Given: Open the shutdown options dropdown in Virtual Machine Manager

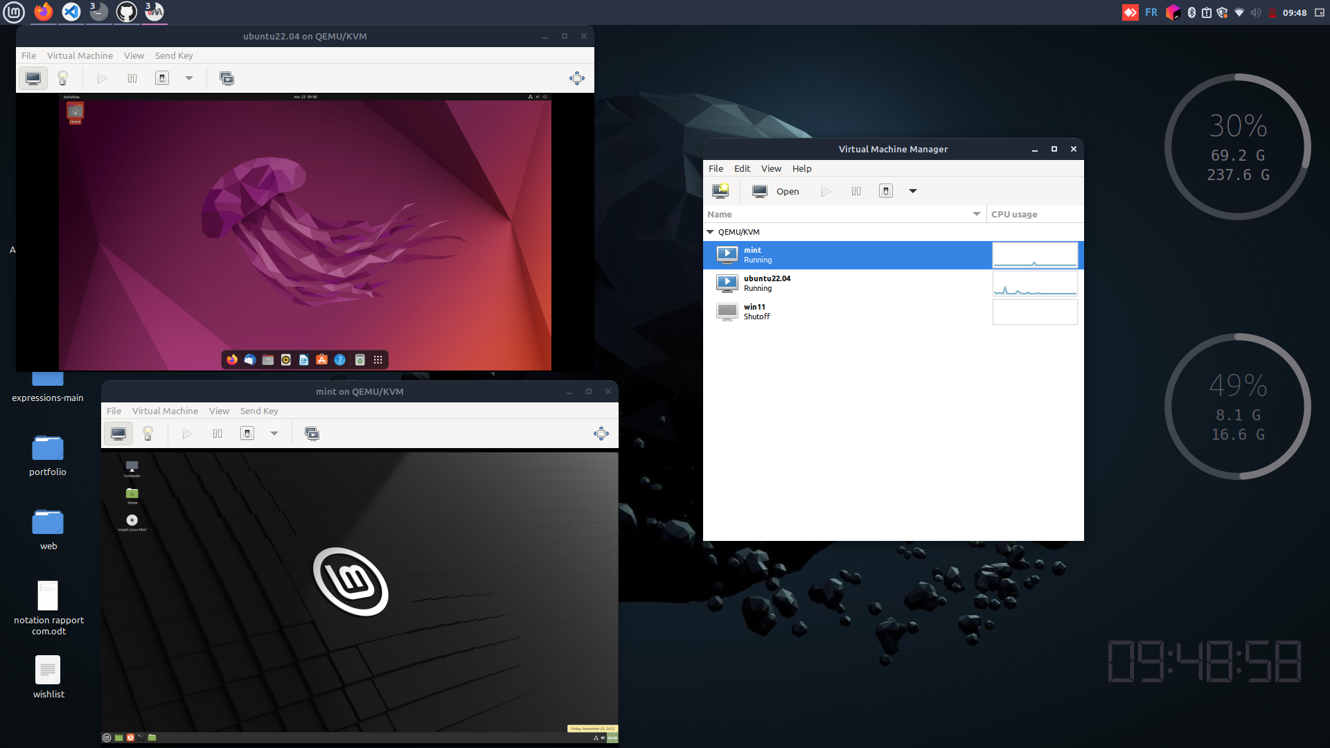Looking at the screenshot, I should pyautogui.click(x=913, y=191).
